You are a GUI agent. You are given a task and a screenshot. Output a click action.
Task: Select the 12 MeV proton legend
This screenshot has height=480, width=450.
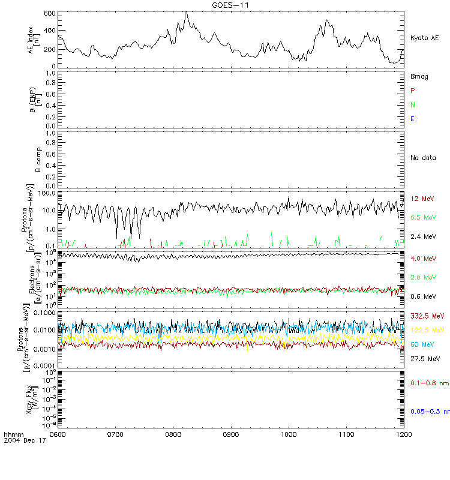(422, 199)
